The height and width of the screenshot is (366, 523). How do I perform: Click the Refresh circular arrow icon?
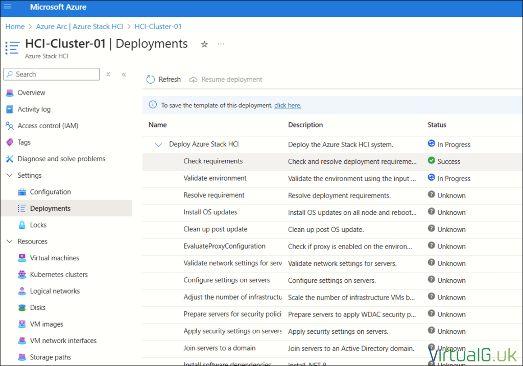coord(151,79)
